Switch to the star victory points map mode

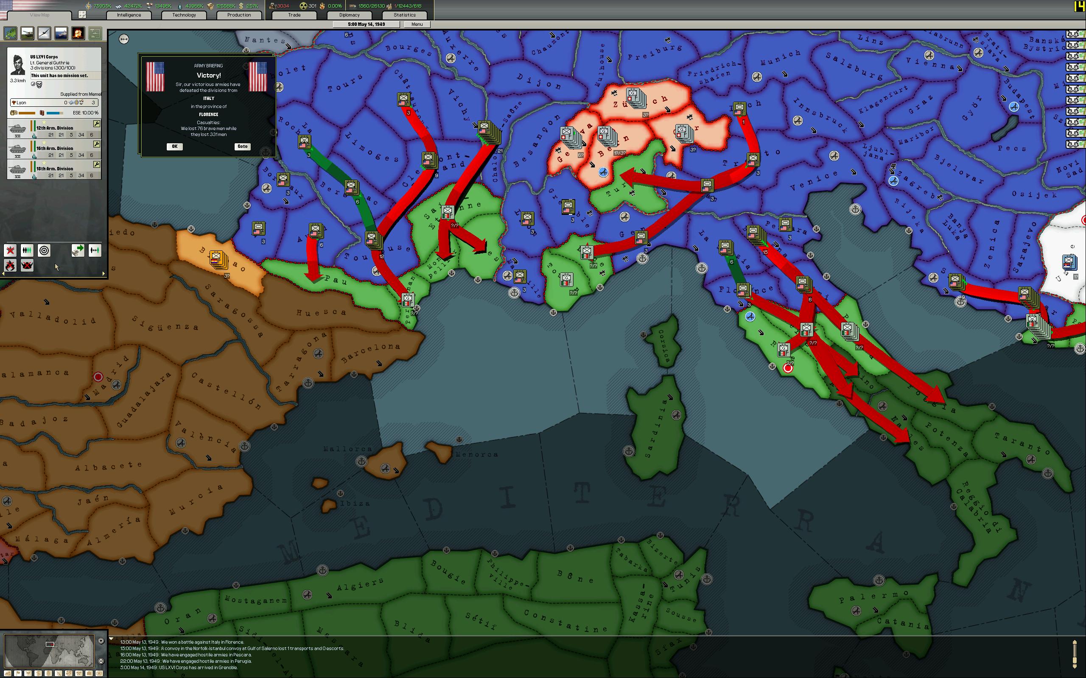pos(100,673)
